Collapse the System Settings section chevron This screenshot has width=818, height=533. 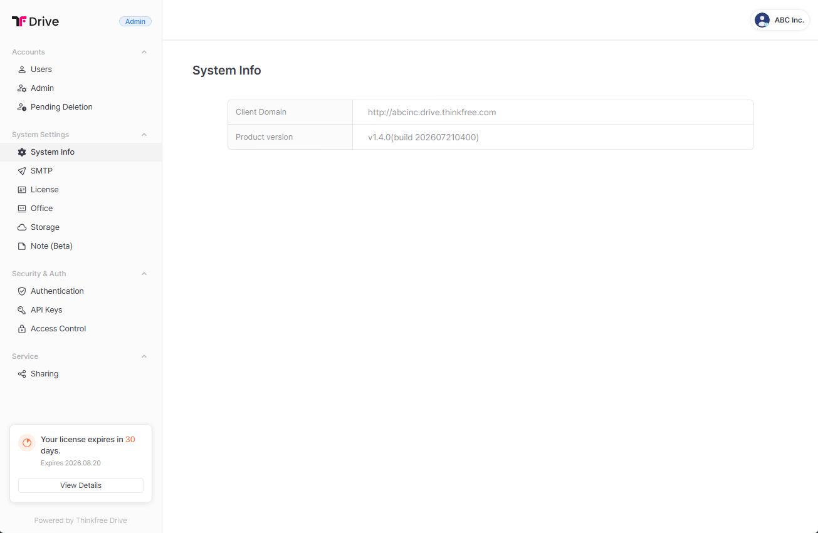pyautogui.click(x=144, y=135)
